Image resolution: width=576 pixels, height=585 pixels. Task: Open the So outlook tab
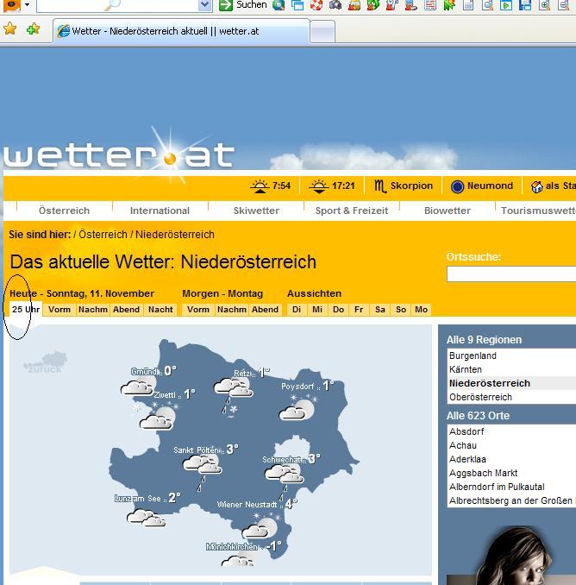401,309
